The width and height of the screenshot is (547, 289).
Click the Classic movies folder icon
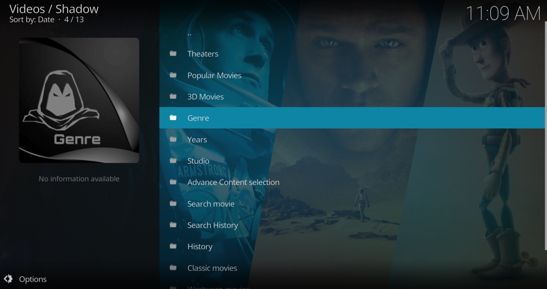click(173, 268)
